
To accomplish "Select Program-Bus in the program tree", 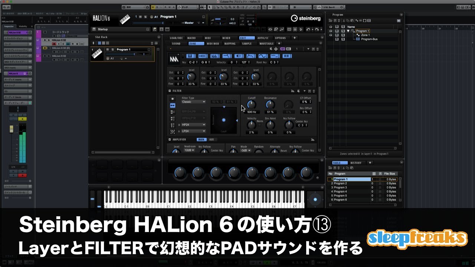I will [369, 39].
